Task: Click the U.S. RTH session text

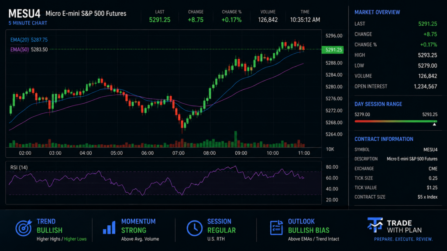Action: pos(216,239)
